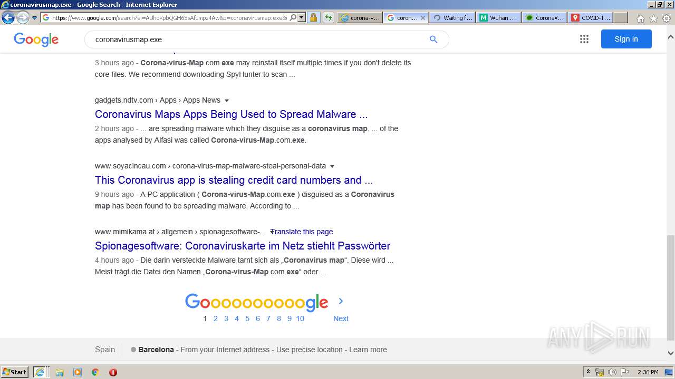Switch to the corona-v... tab
This screenshot has width=675, height=379.
click(360, 17)
